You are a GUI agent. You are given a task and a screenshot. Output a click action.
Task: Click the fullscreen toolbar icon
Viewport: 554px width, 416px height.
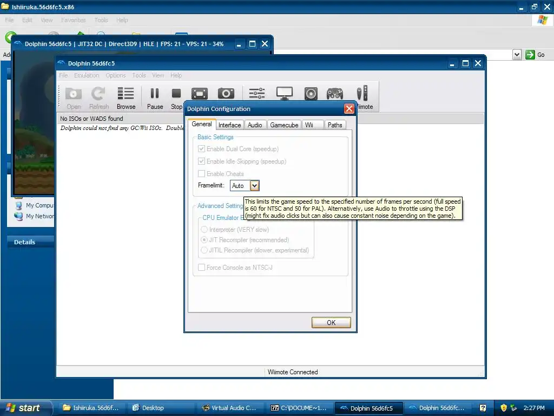point(200,93)
